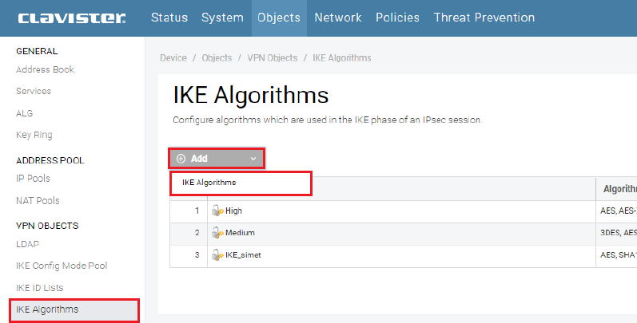
Task: Click the lock icon beside Medium
Action: pyautogui.click(x=217, y=233)
